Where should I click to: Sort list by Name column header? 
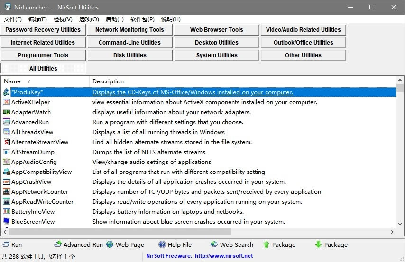coord(45,81)
